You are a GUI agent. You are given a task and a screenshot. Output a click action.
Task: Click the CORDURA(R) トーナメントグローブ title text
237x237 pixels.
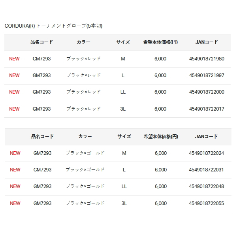[x=53, y=26]
